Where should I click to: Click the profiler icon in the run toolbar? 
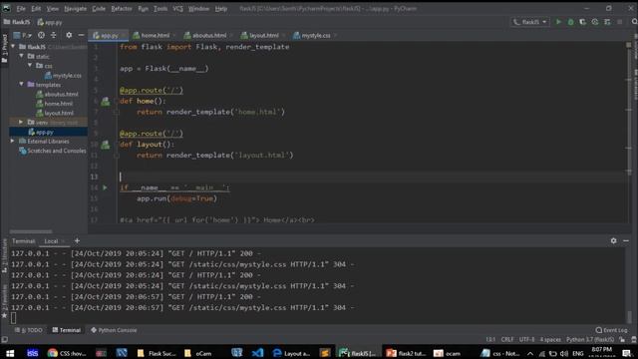[x=595, y=22]
